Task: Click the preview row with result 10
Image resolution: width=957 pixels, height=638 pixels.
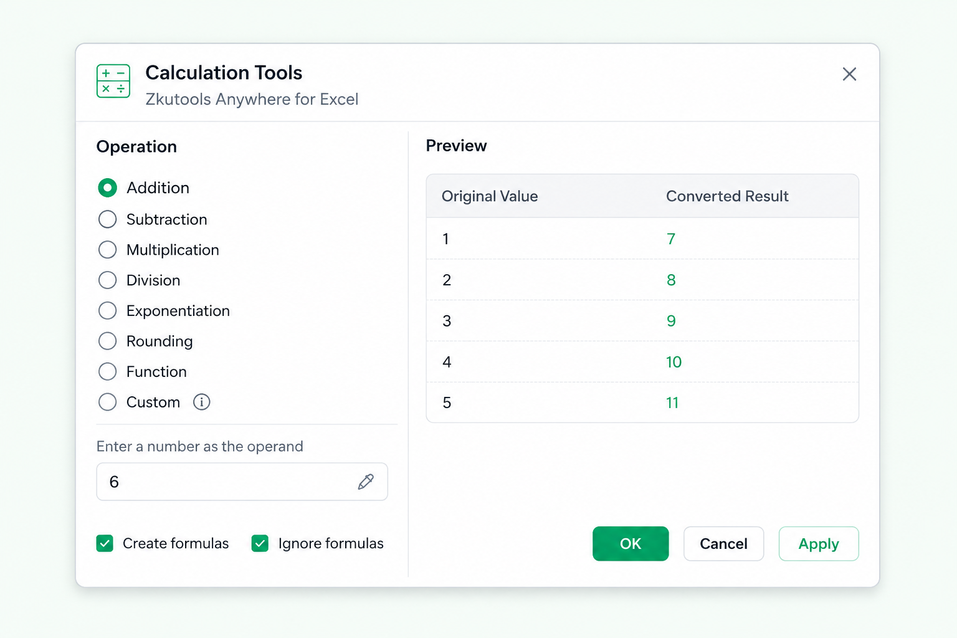Action: pyautogui.click(x=642, y=362)
